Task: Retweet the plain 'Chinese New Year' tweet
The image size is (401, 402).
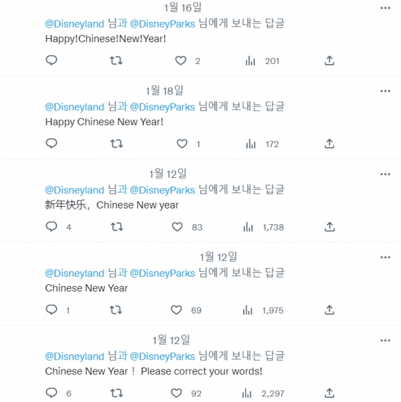Action: coord(116,310)
